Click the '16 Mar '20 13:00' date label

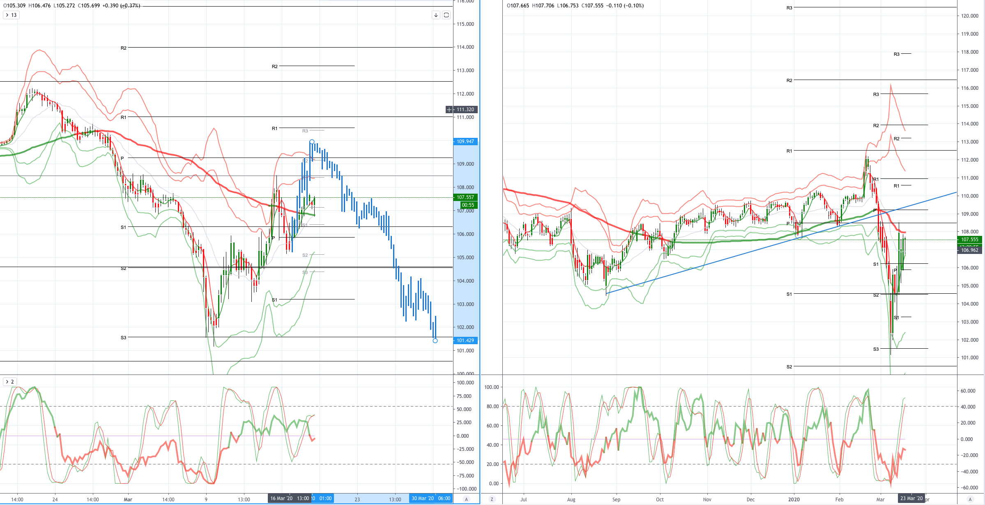(x=290, y=498)
